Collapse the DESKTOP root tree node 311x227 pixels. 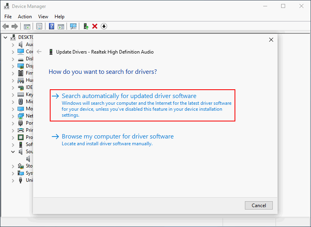(5, 37)
